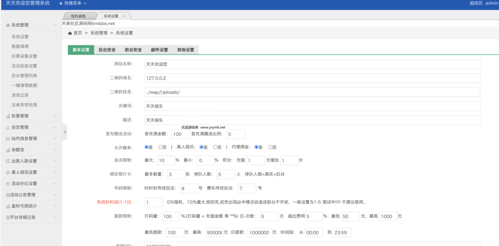Click the home icon in breadcrumb
The image size is (499, 246).
pyautogui.click(x=70, y=33)
